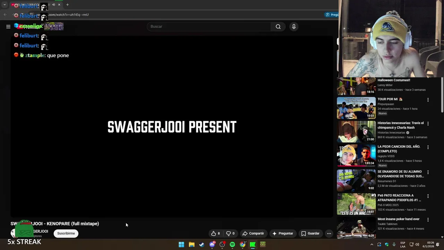Go back with browser back arrow

(x=5, y=15)
